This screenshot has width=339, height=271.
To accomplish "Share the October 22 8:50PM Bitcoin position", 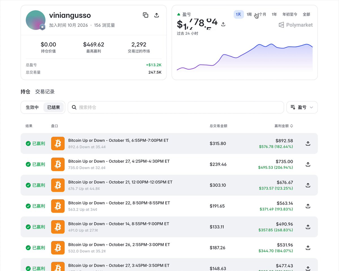I will click(308, 206).
